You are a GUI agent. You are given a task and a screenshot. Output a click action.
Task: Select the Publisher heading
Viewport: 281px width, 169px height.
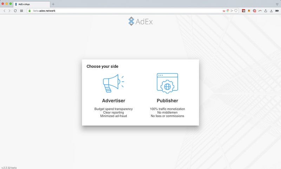[x=168, y=101]
